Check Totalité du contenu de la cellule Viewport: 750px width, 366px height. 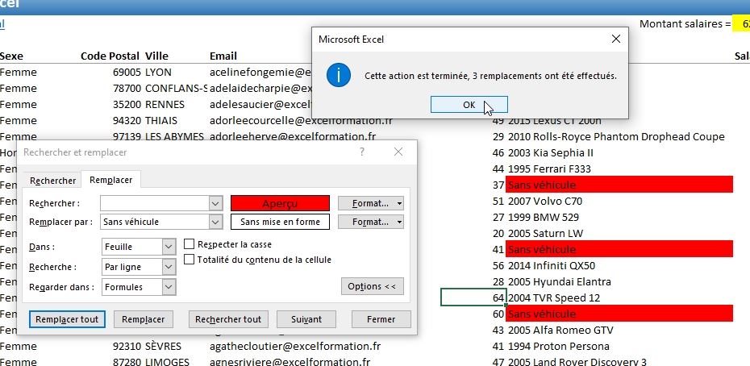[190, 260]
